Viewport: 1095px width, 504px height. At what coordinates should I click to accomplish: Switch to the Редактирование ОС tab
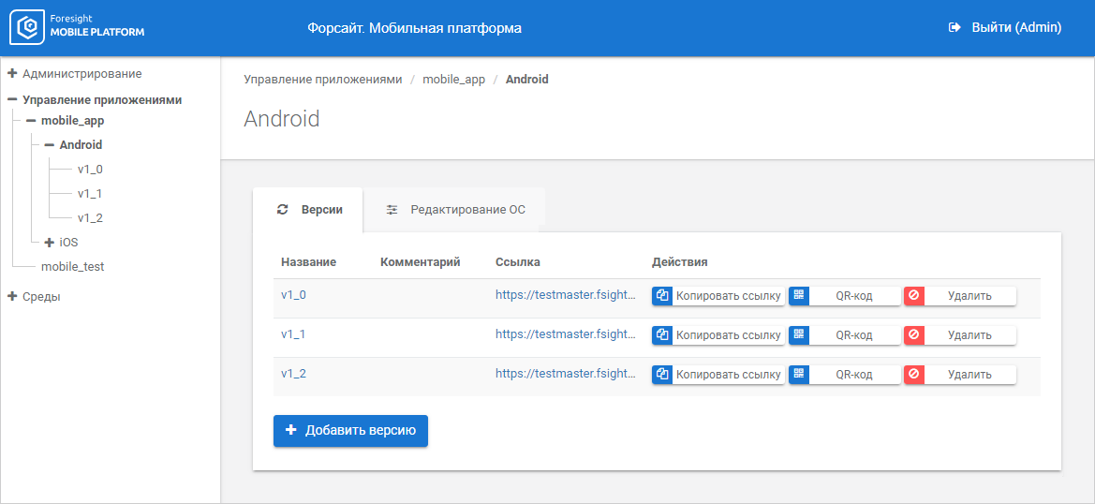tap(467, 210)
